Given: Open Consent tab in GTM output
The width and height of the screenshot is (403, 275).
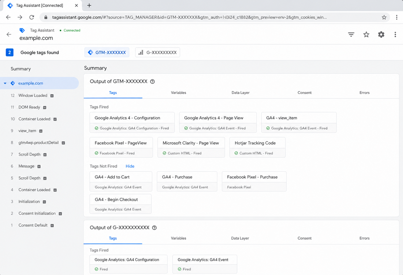Looking at the screenshot, I should click(304, 93).
